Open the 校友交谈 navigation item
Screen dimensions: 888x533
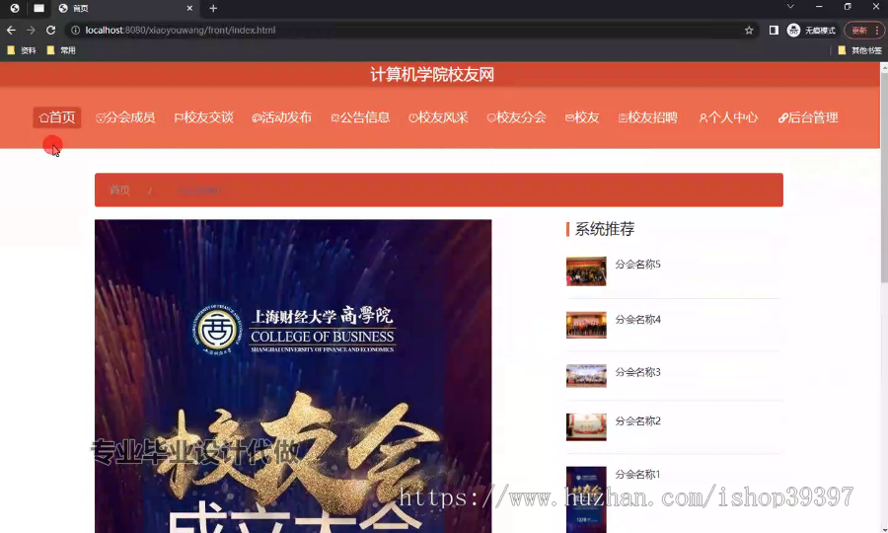click(204, 117)
